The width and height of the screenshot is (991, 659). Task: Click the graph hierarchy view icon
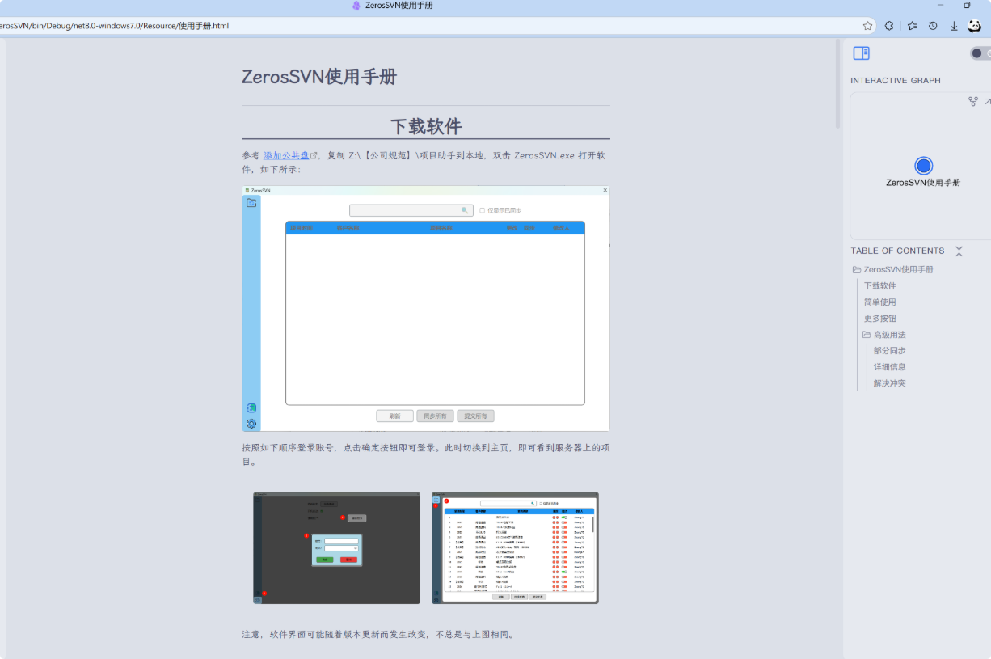point(973,102)
